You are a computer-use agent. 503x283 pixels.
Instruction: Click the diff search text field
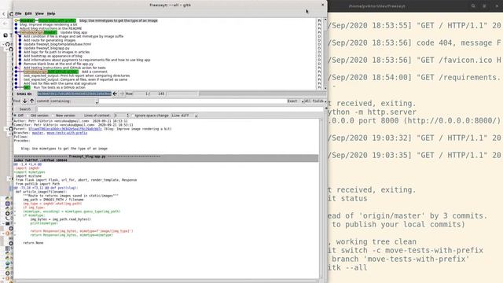(x=180, y=109)
